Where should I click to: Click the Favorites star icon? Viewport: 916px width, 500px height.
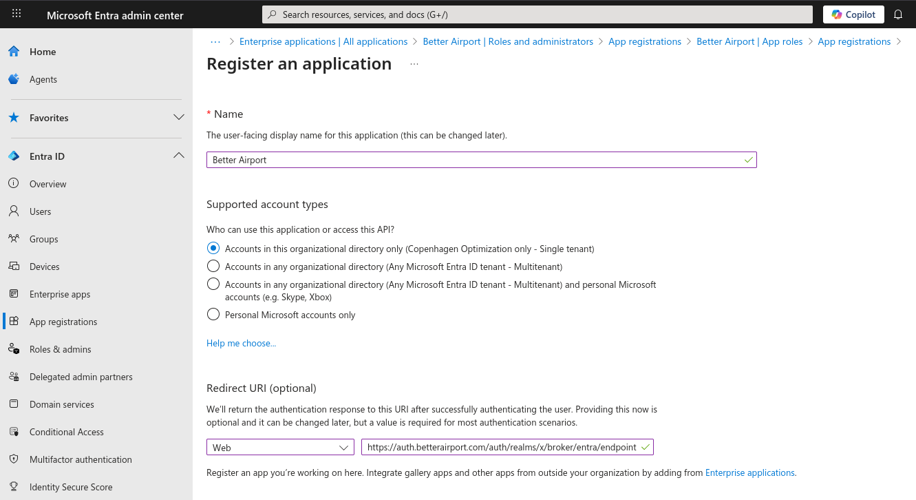(14, 118)
